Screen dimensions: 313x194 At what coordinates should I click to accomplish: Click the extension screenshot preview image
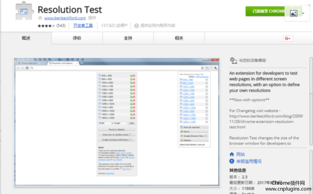point(117,122)
